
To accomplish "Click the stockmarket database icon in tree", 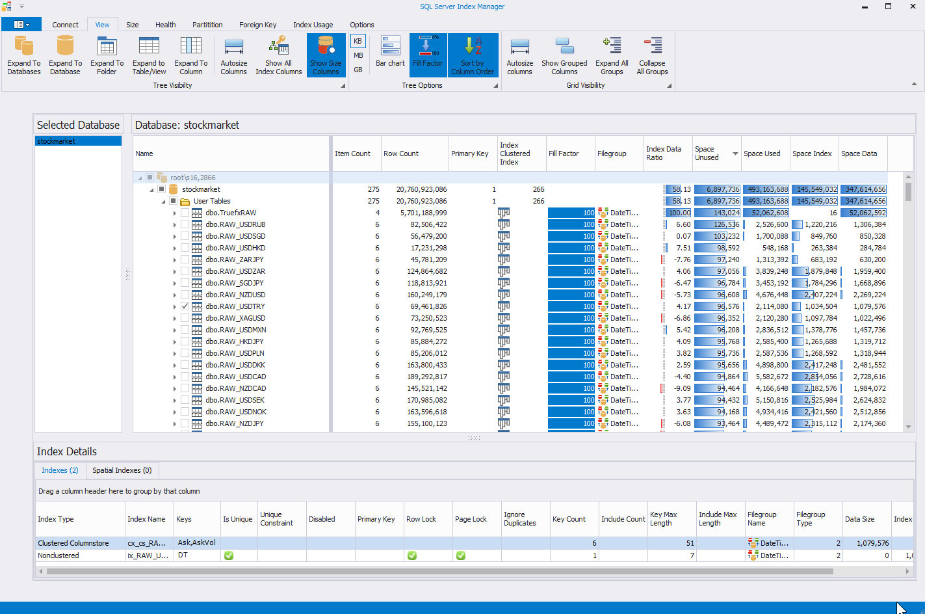I will coord(174,189).
